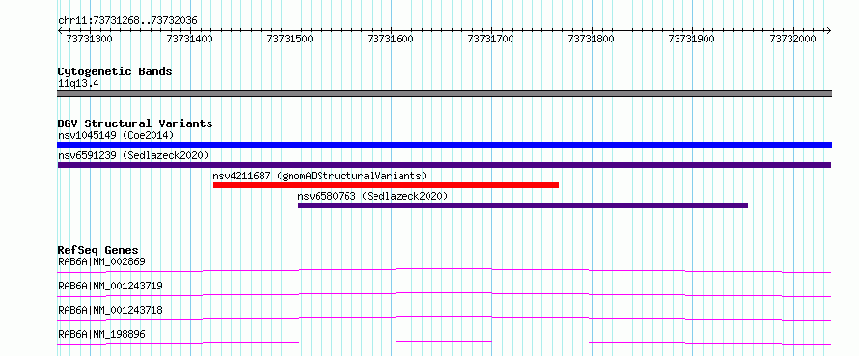This screenshot has height=356, width=859.
Task: Open transcript label RAB6A|NM_001243718
Action: 110,310
